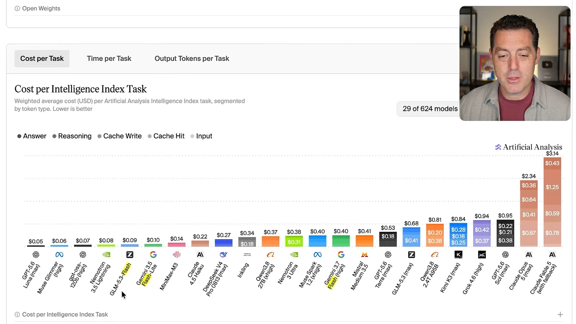The image size is (576, 324).
Task: Open the 29 of 624 models selector
Action: tap(428, 109)
